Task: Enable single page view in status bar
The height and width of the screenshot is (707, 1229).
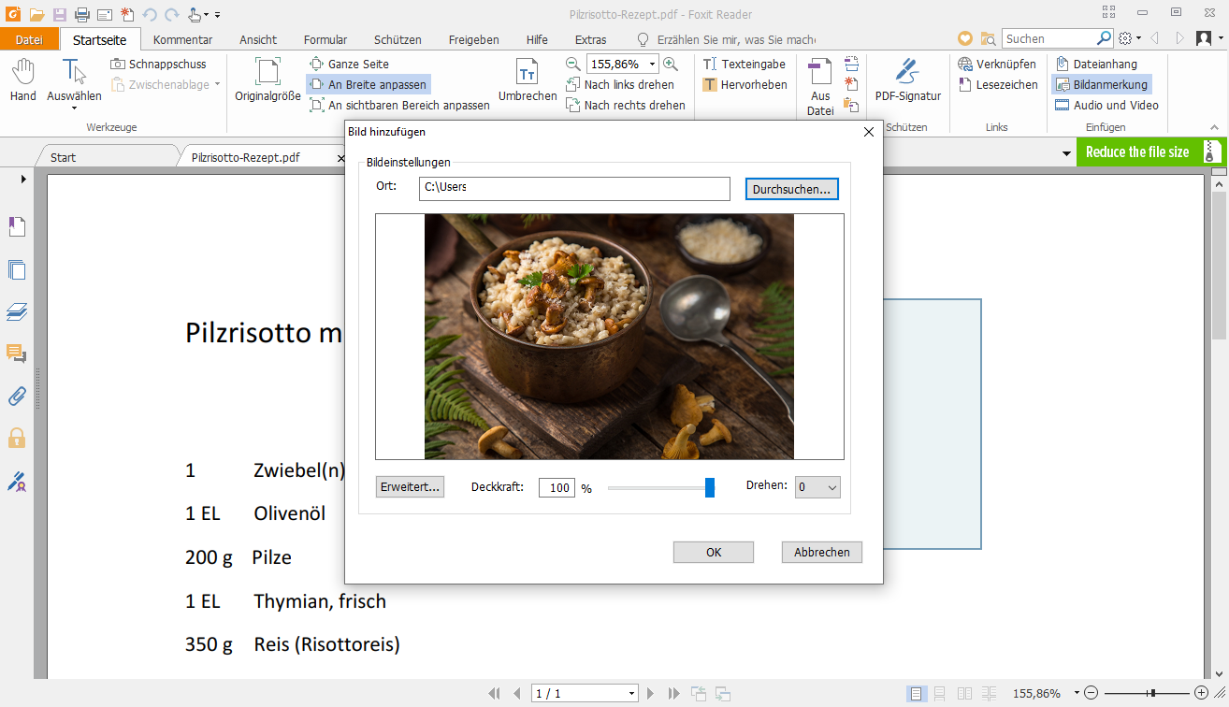Action: [x=917, y=693]
